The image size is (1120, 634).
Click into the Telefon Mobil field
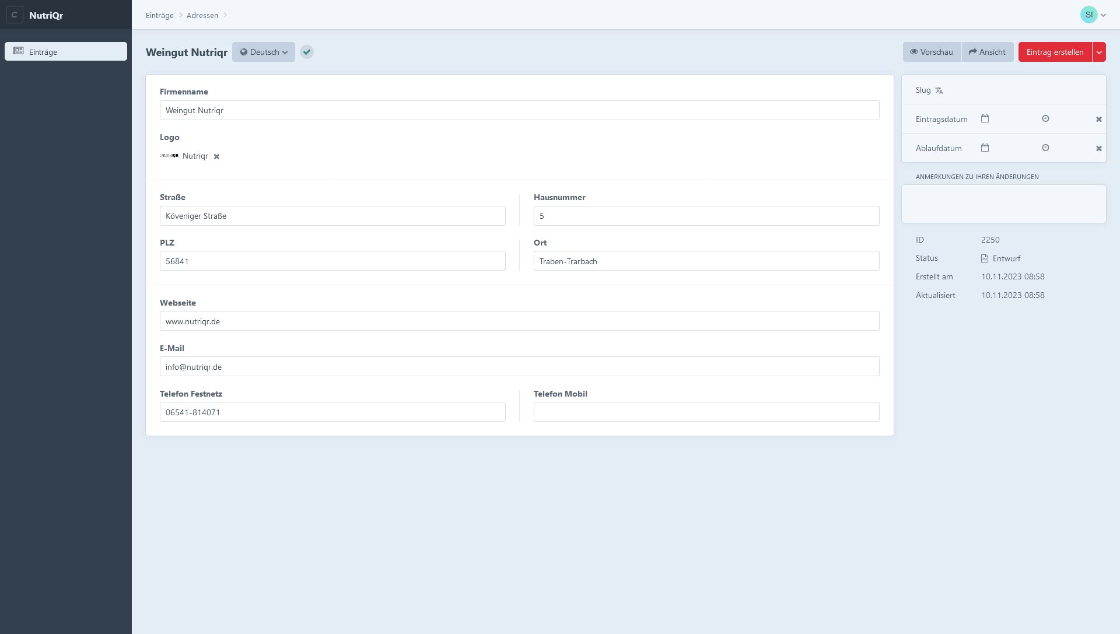(706, 412)
